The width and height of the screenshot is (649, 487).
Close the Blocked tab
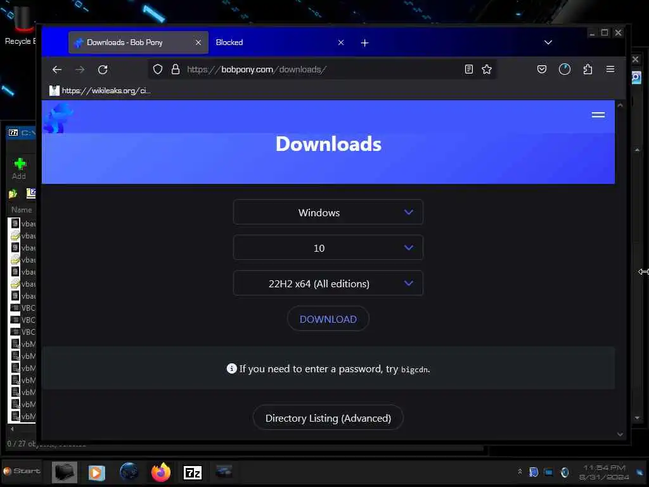tap(341, 42)
